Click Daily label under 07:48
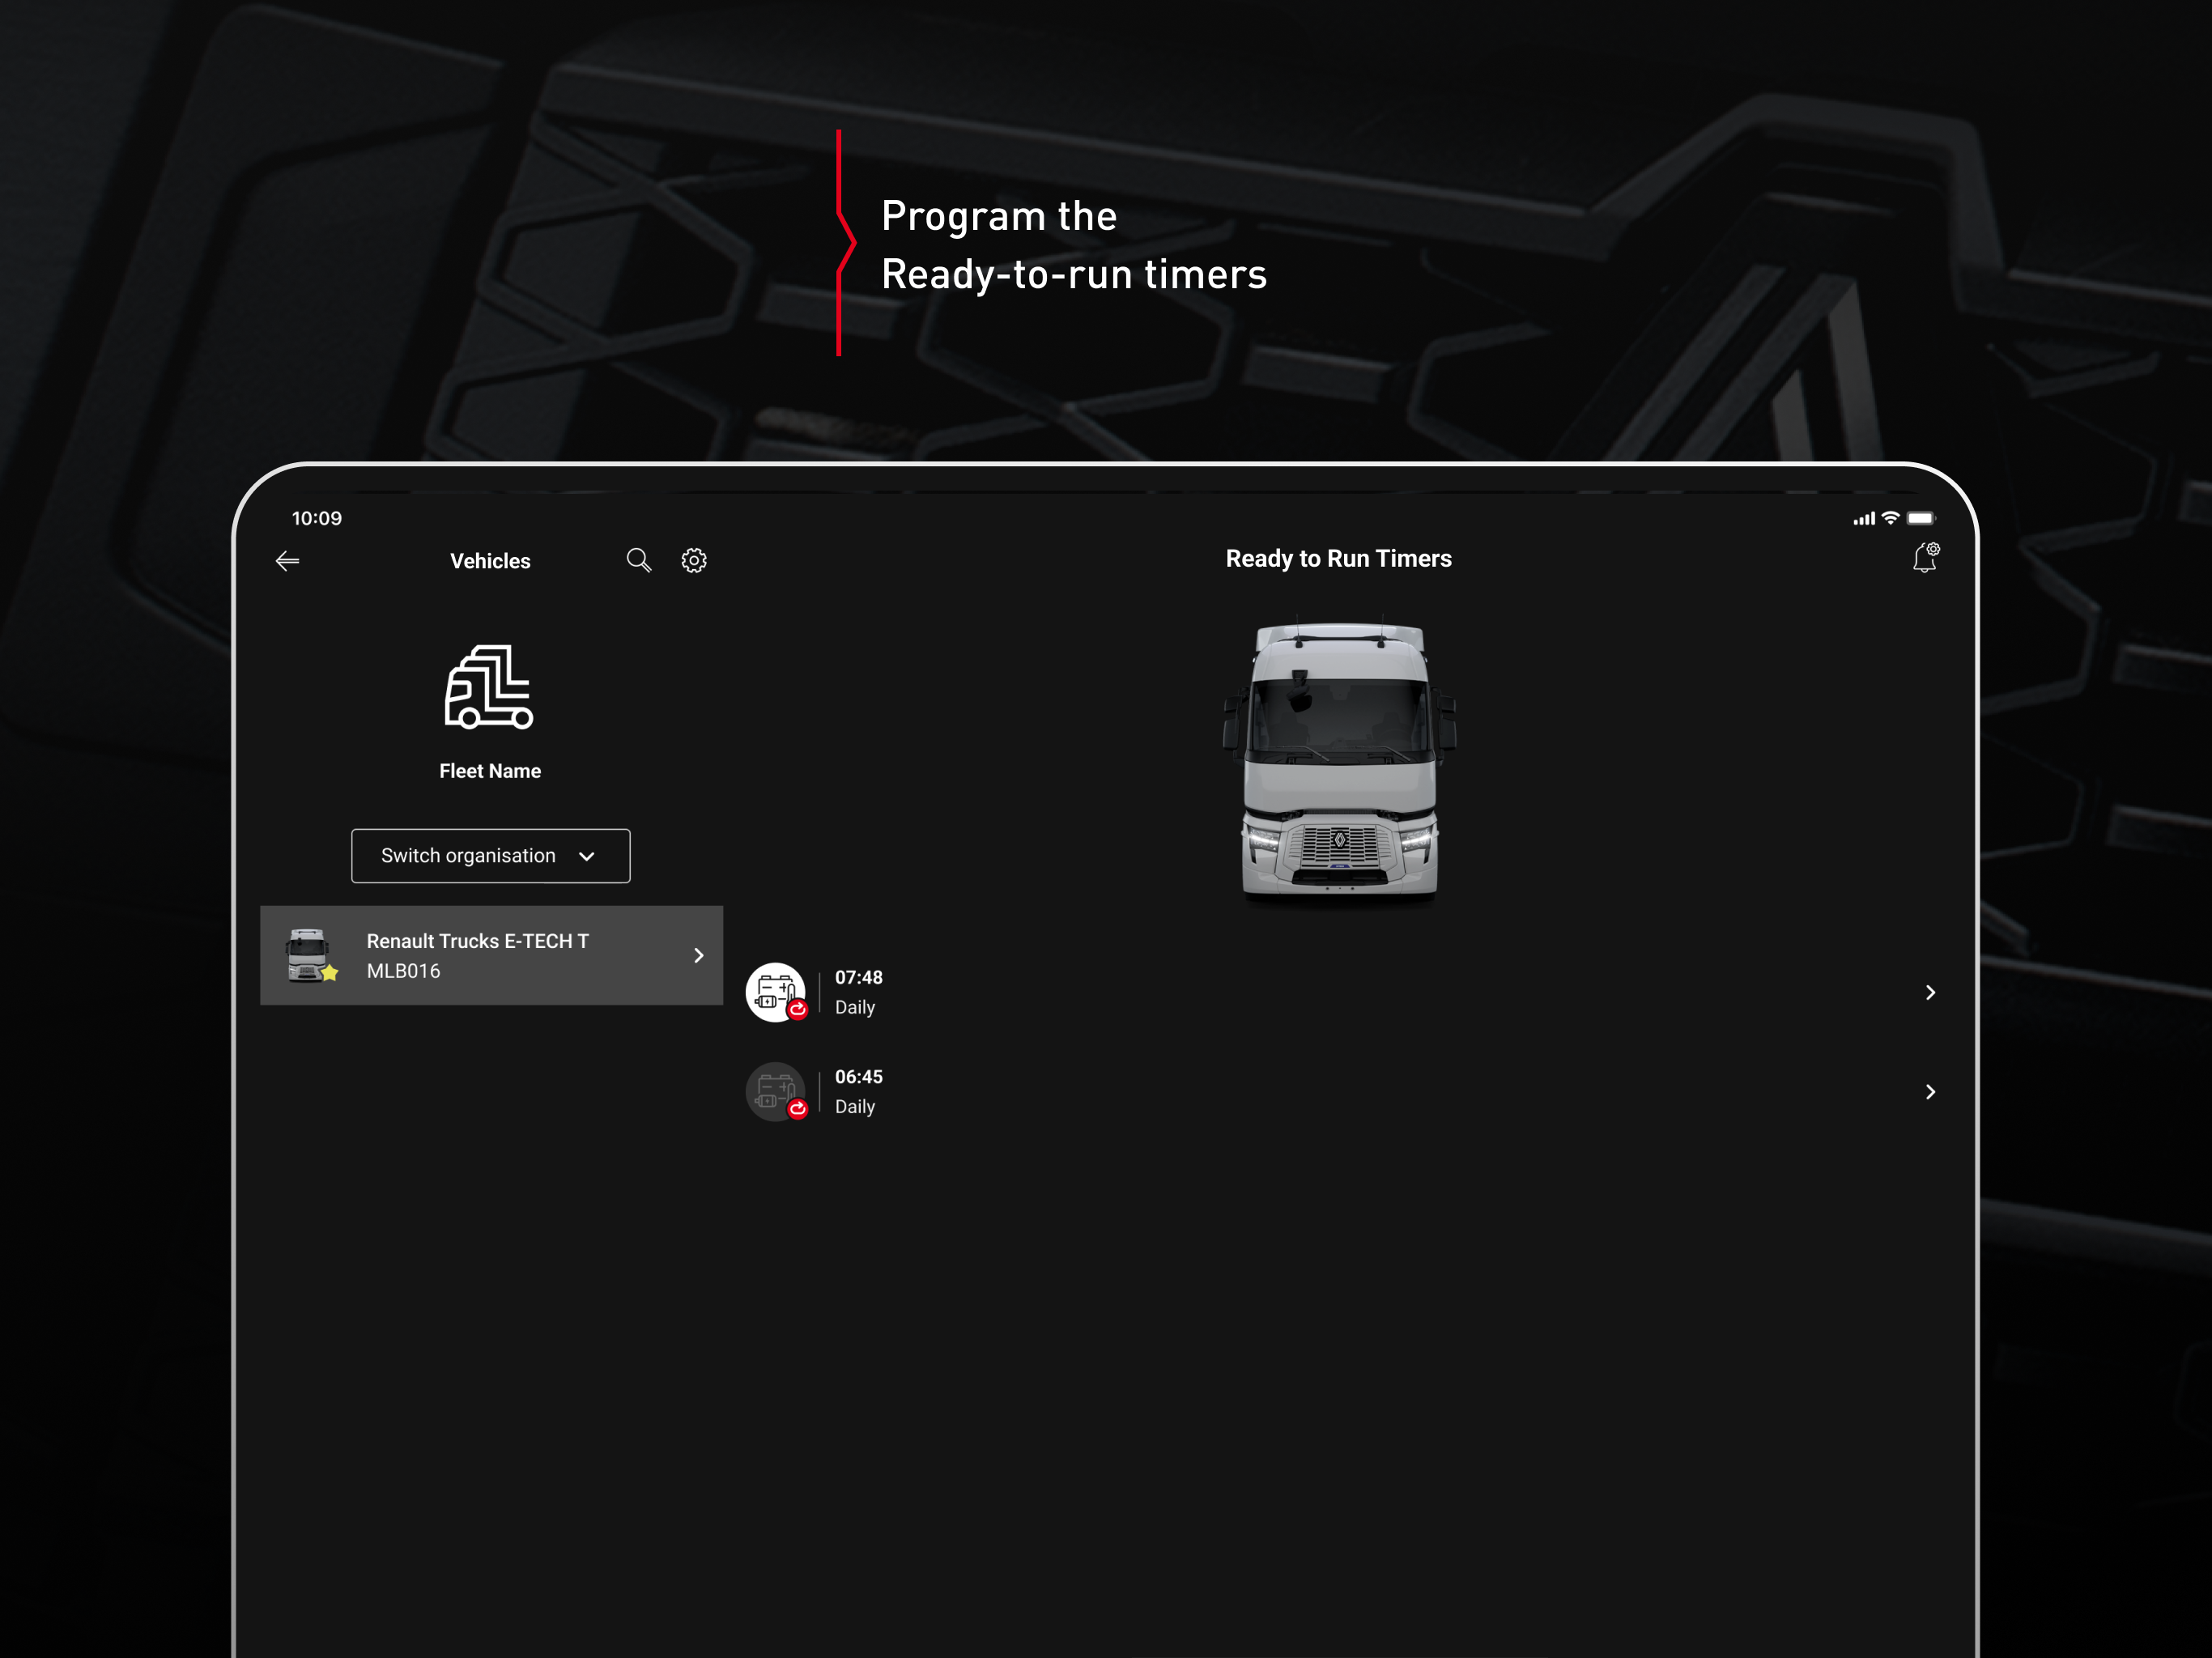 coord(855,1007)
